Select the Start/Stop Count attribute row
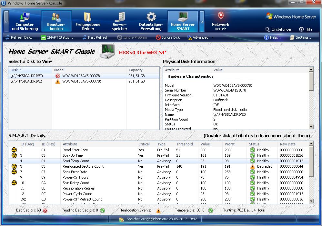The width and height of the screenshot is (322, 226). coord(158,161)
